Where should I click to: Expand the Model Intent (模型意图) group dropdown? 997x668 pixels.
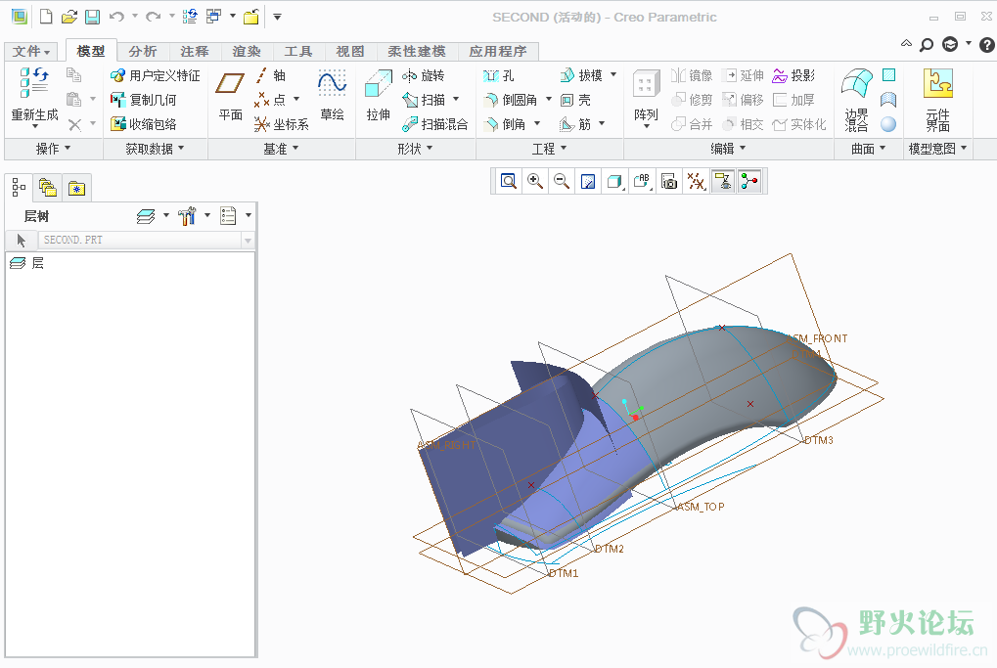point(938,149)
